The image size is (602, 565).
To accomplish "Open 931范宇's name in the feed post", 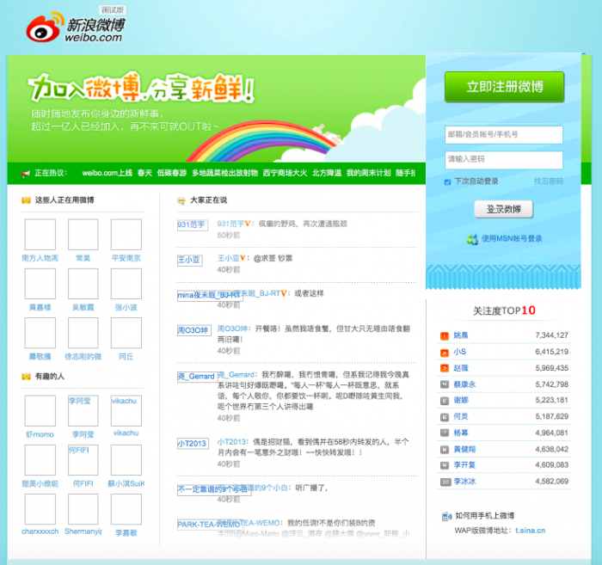I will point(230,224).
